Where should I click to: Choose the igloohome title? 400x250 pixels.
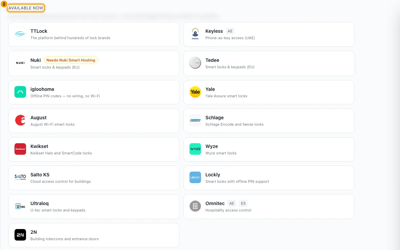(x=42, y=89)
